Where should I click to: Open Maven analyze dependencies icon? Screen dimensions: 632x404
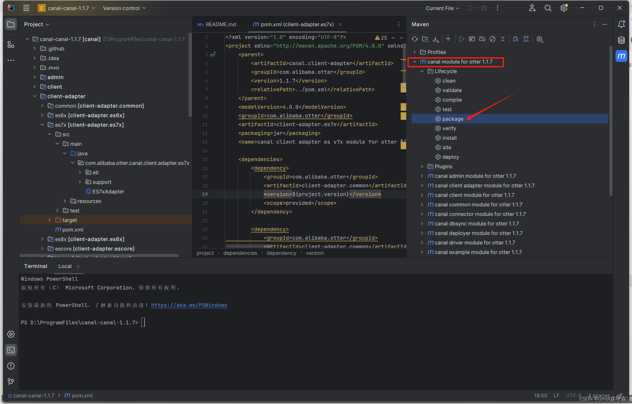click(x=516, y=39)
